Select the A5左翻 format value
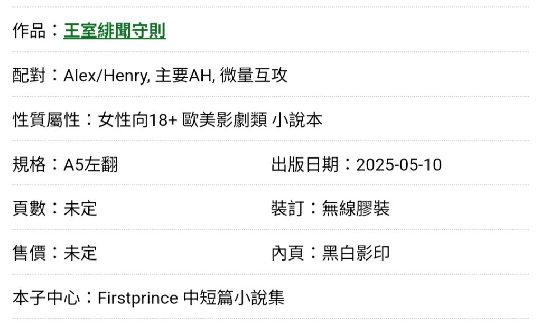Image resolution: width=541 pixels, height=325 pixels. 90,164
